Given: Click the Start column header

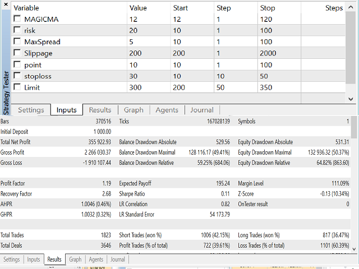Looking at the screenshot, I should [192, 8].
